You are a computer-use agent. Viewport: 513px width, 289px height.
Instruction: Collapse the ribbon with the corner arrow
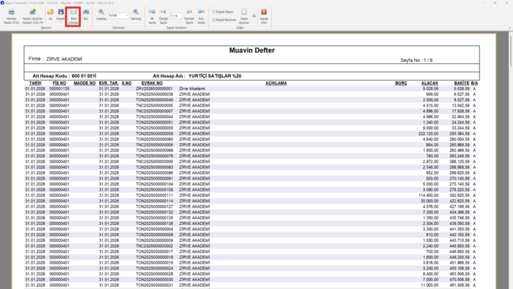[509, 28]
